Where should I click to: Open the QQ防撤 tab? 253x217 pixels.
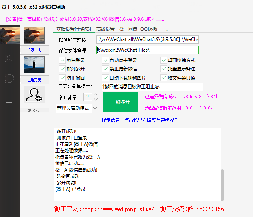[149, 29]
